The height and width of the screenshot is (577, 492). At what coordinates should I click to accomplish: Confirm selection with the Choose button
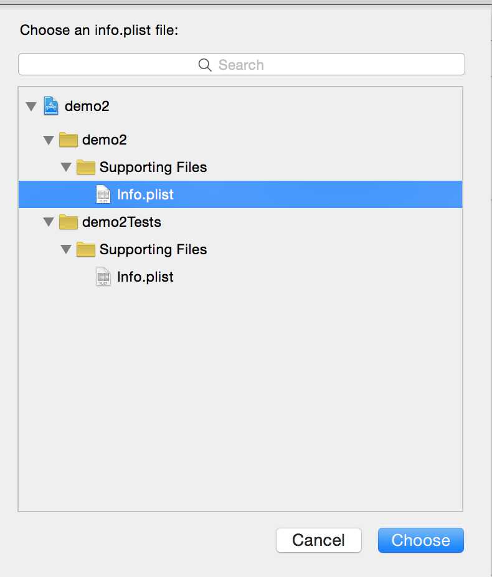[x=420, y=540]
